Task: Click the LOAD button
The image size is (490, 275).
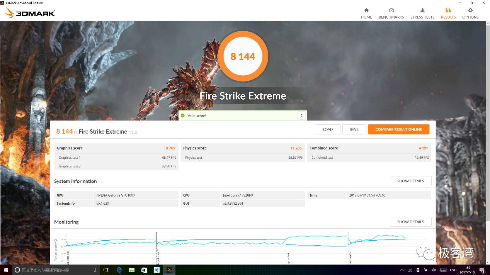Action: click(x=328, y=129)
